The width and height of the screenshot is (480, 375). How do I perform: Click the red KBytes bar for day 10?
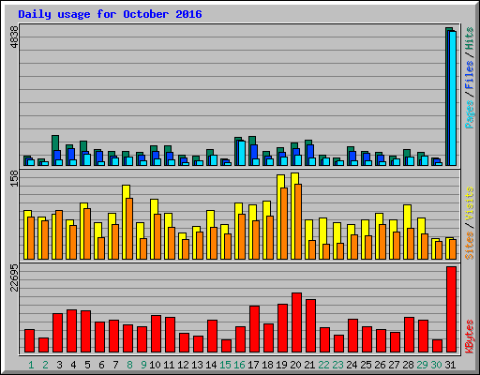point(156,334)
